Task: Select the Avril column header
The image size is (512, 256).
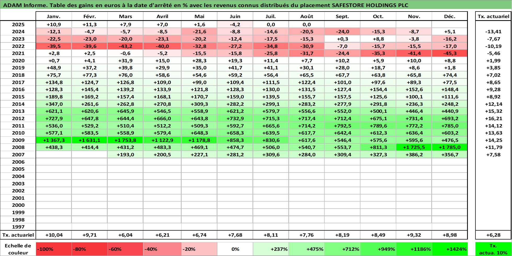Action: tap(162, 16)
